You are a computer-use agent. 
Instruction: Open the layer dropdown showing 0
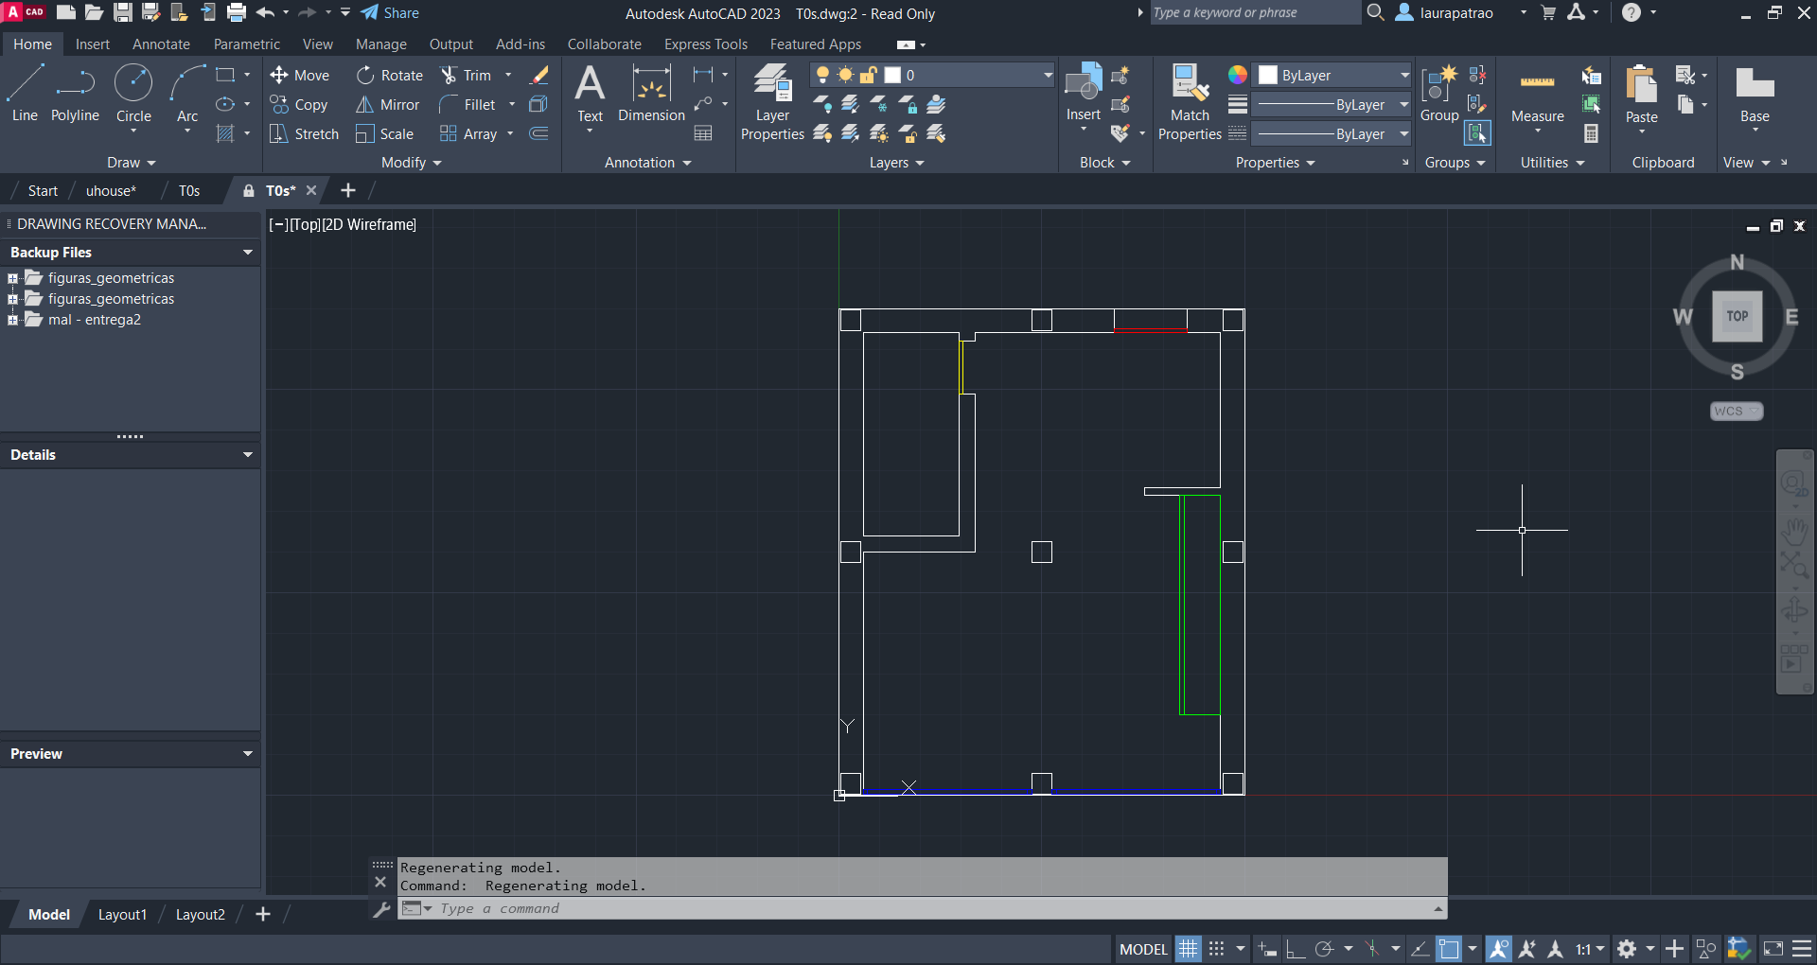coord(932,76)
